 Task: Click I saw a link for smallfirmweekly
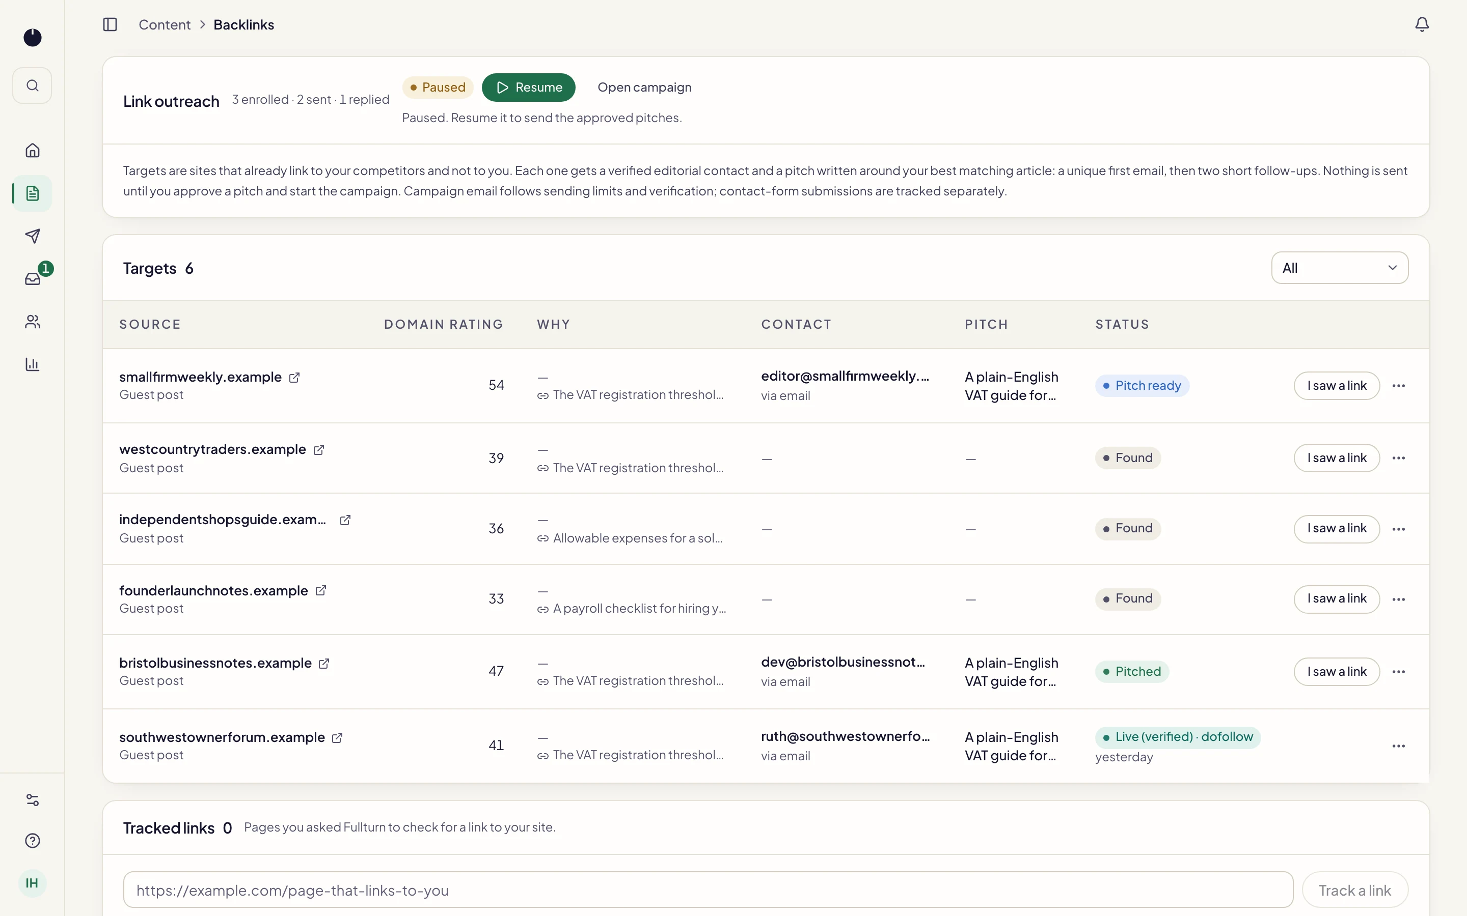1337,386
